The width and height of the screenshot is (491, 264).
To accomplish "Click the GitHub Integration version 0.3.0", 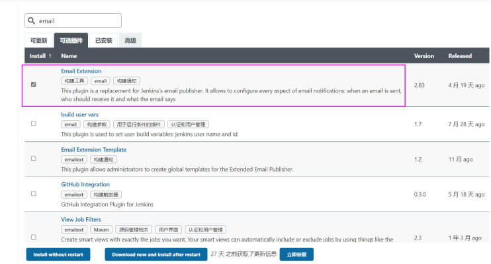I will pos(420,194).
